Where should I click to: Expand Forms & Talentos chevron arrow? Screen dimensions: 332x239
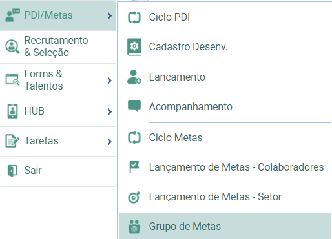[110, 81]
